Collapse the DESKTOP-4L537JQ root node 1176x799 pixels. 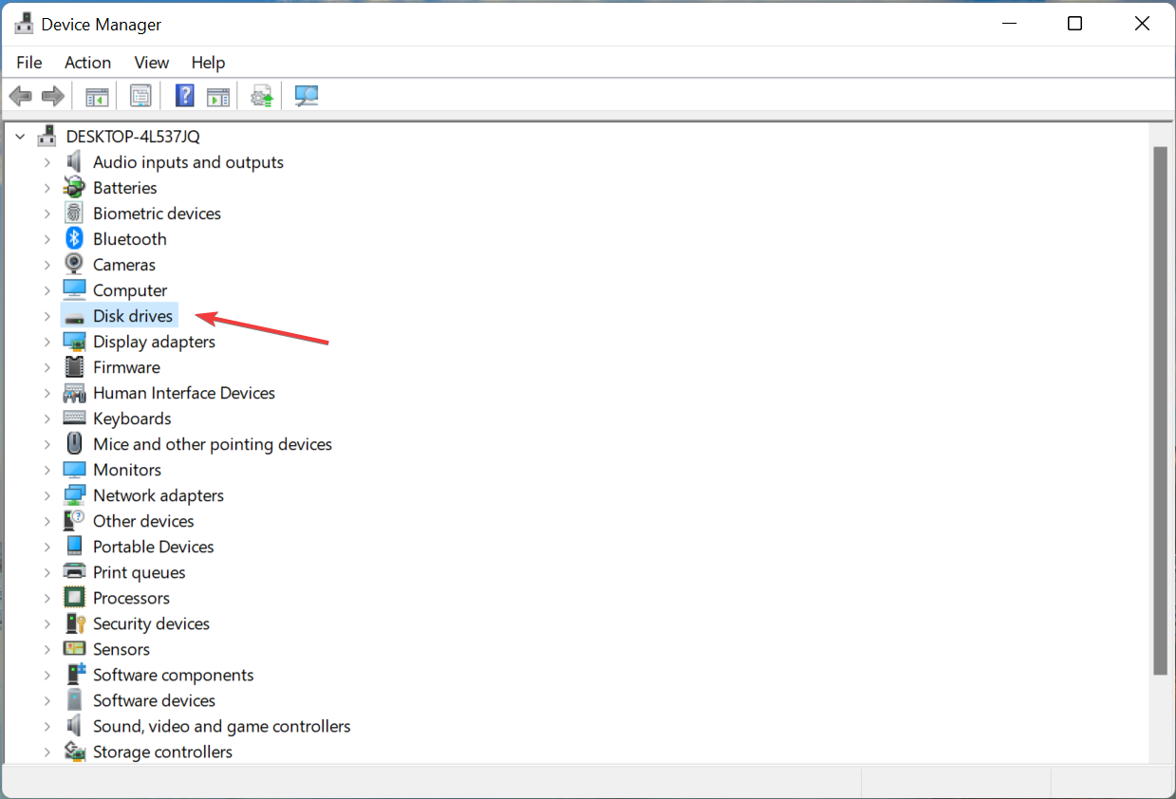click(x=20, y=137)
